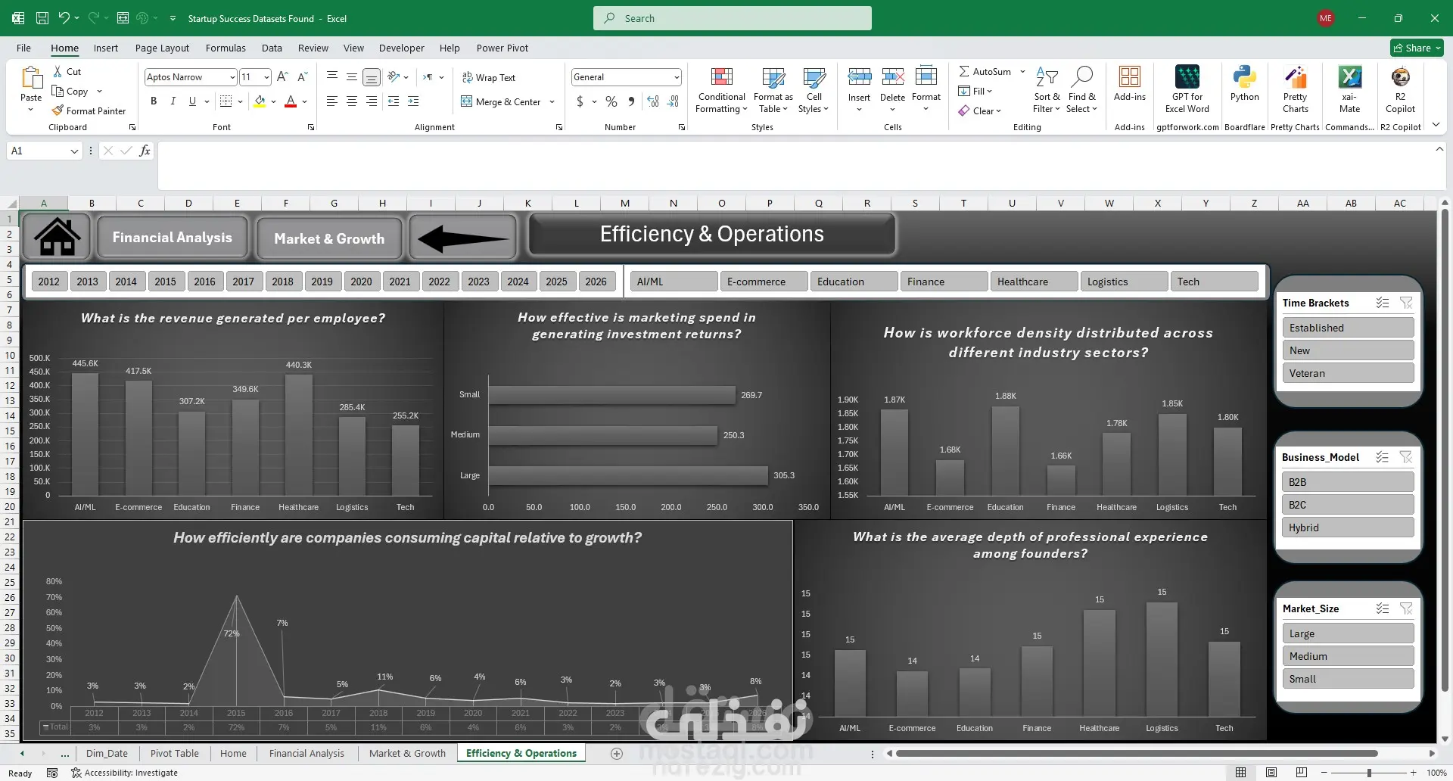1453x781 pixels.
Task: Click the Insert Function fx icon
Action: [x=145, y=151]
